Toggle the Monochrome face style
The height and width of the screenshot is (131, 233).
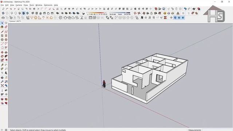(x=27, y=13)
